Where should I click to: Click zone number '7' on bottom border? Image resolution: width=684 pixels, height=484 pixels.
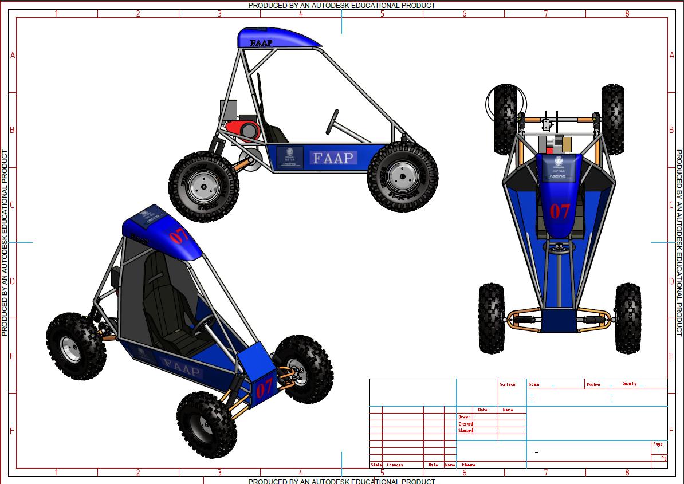click(x=545, y=472)
